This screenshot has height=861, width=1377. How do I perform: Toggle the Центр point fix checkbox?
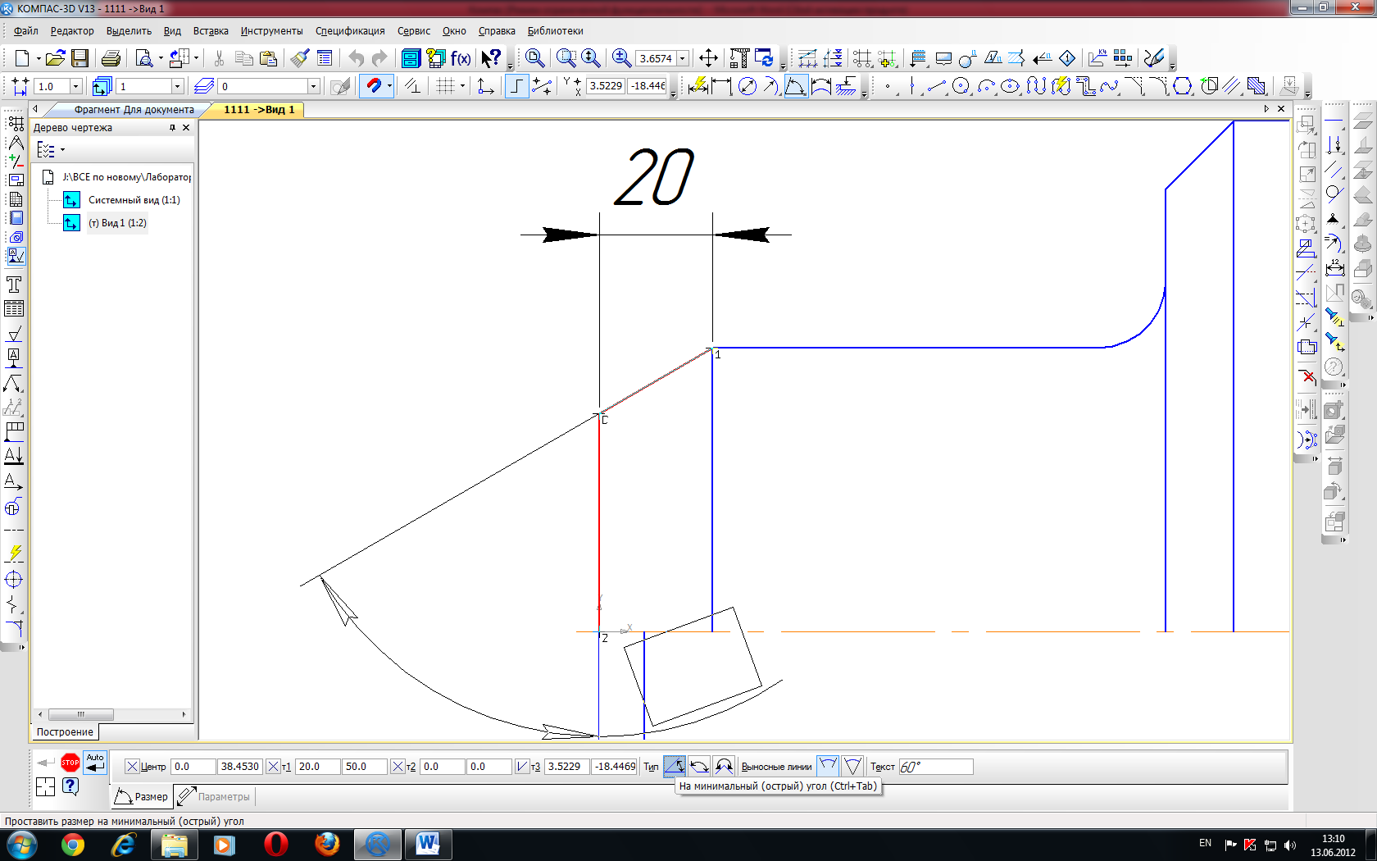click(132, 767)
